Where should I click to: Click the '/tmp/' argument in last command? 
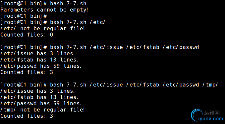click(x=210, y=85)
